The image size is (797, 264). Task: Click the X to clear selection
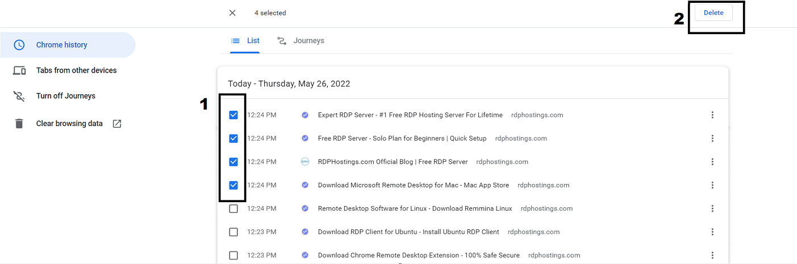point(232,13)
